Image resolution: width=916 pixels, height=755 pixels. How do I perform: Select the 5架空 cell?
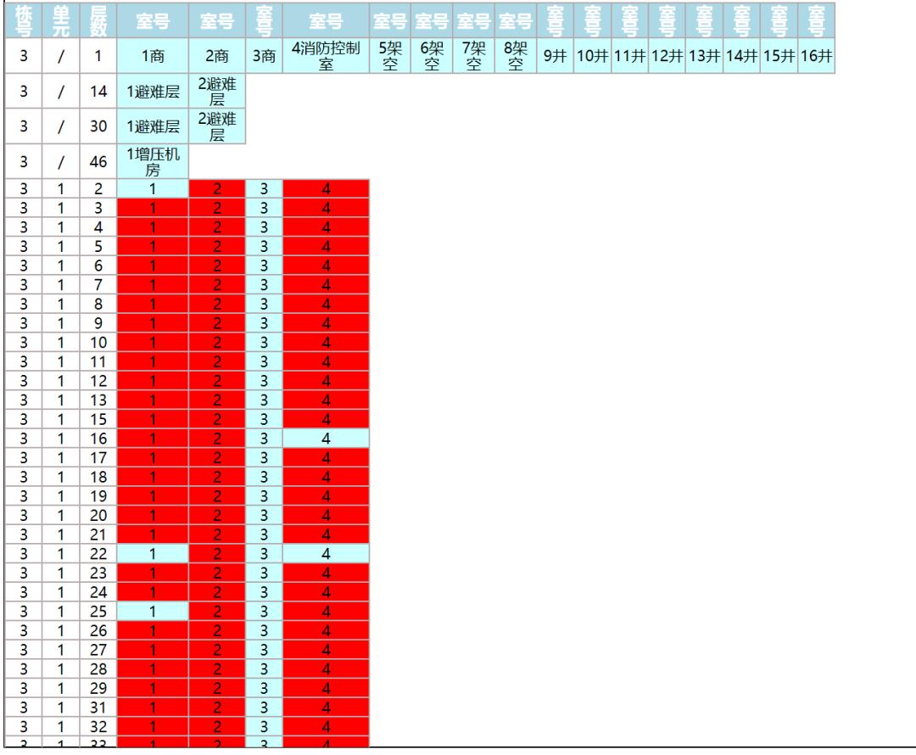tap(390, 56)
